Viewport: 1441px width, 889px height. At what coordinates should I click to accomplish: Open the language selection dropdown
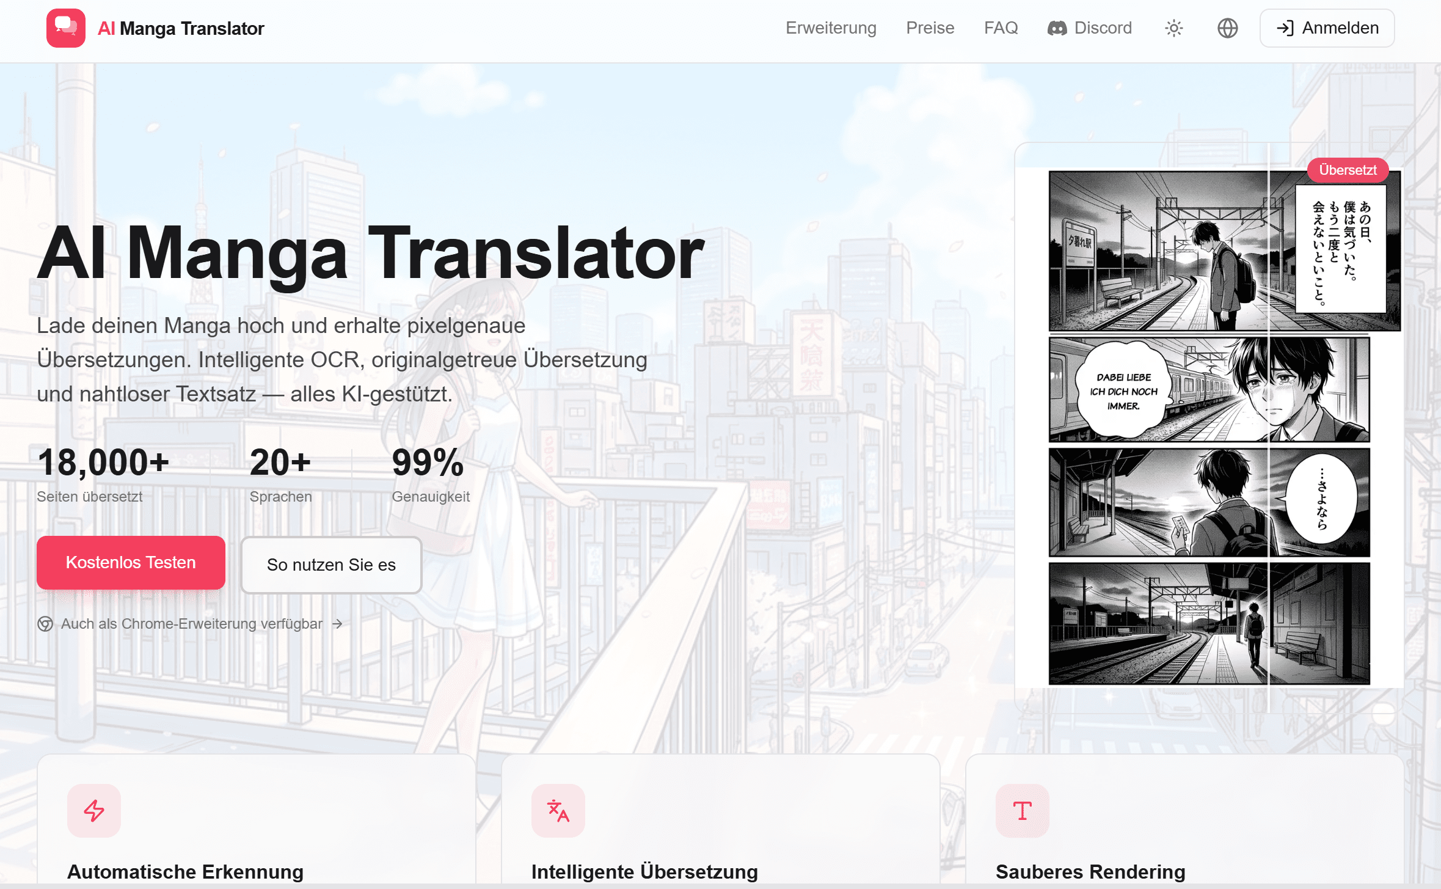(1227, 27)
